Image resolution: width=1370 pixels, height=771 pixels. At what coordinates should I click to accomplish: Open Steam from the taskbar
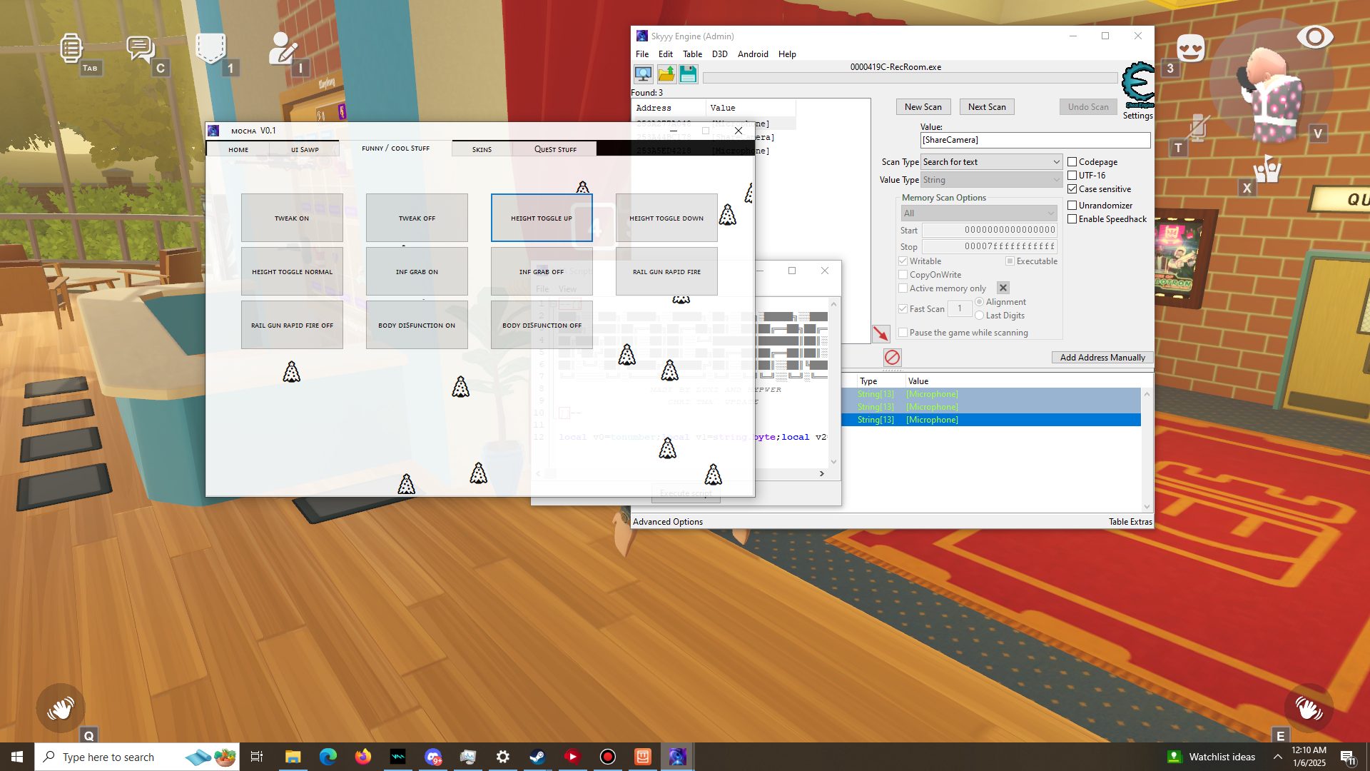point(537,757)
